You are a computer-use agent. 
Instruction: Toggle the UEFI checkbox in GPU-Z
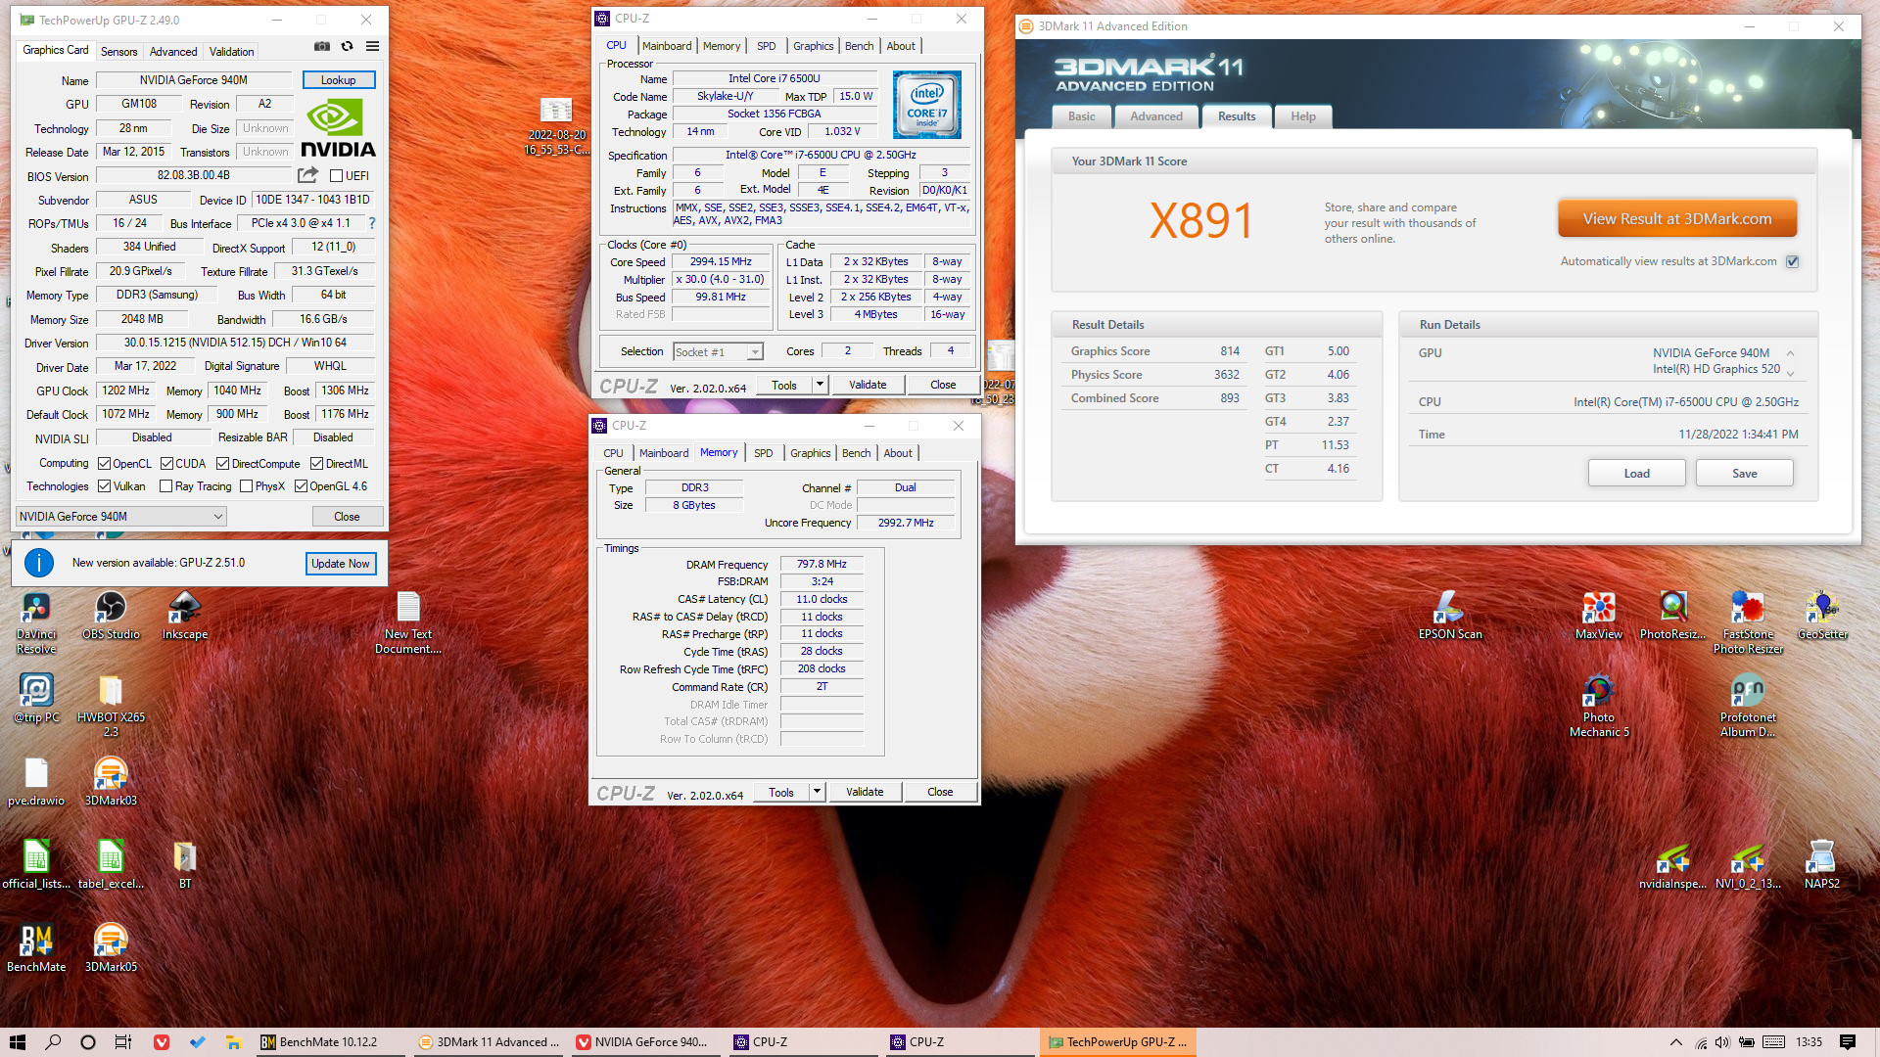337,176
